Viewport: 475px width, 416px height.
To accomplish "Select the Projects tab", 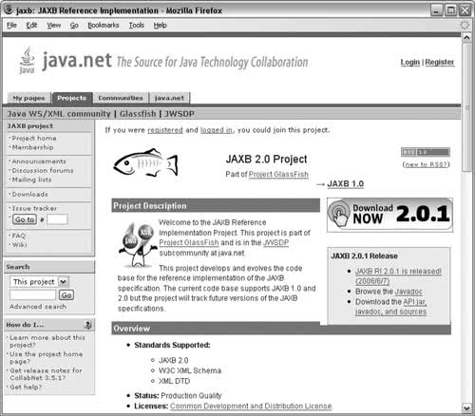I will point(72,98).
